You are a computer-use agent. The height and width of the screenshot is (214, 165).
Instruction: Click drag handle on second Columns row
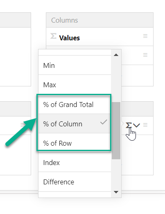pos(145,55)
